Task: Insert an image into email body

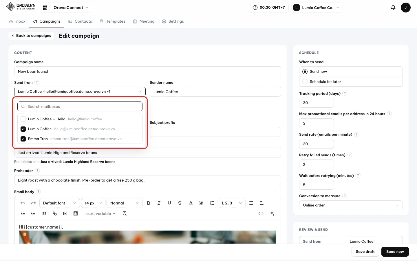Action: [x=65, y=213]
